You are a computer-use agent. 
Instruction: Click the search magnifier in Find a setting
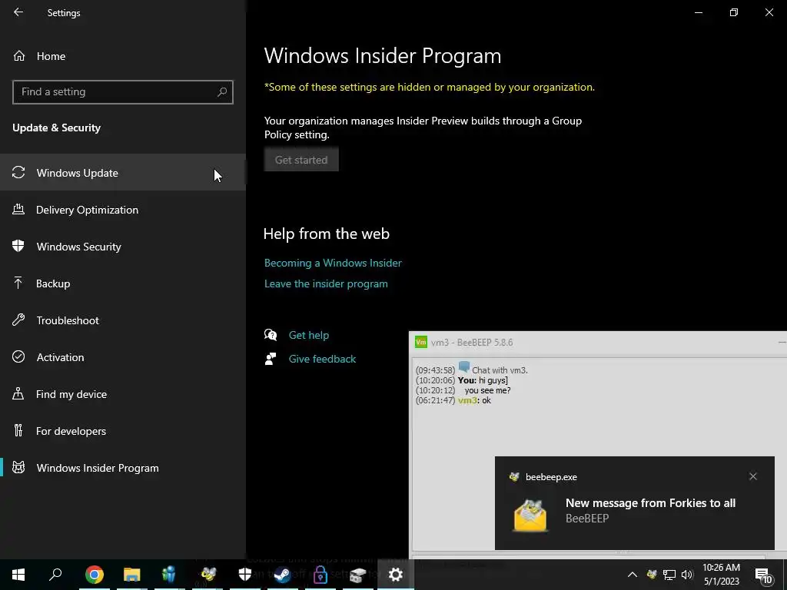pos(222,92)
